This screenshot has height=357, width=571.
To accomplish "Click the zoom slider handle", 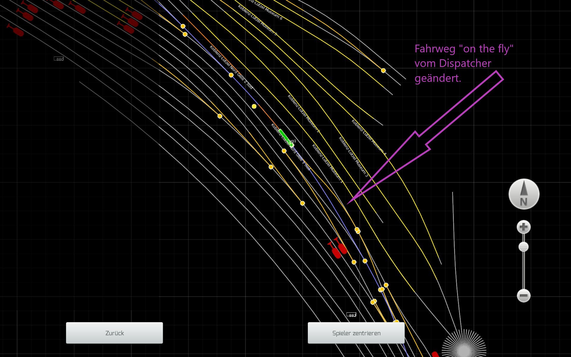I will tap(523, 247).
